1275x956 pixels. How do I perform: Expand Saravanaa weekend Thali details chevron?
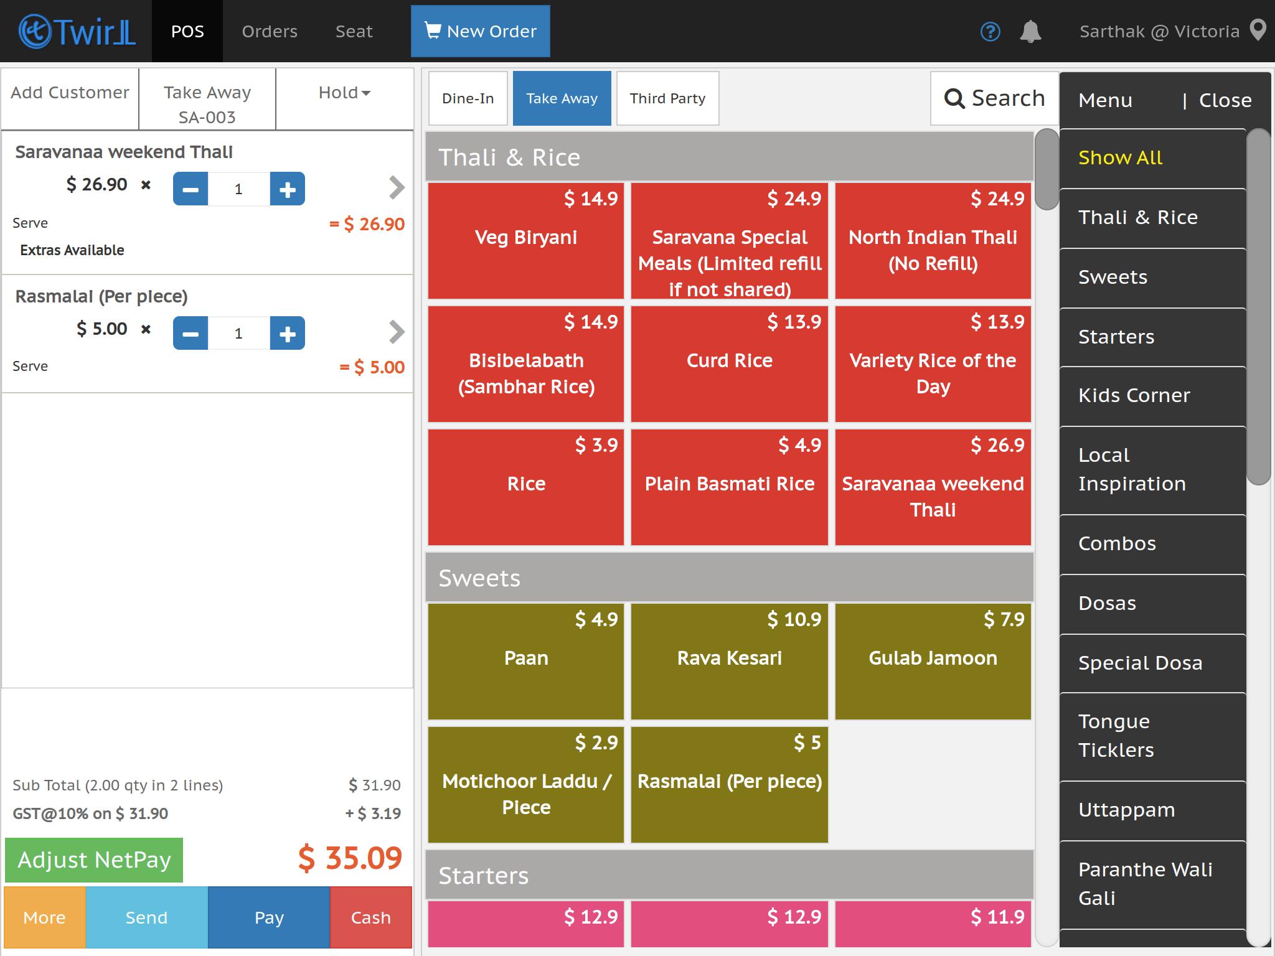coord(397,187)
